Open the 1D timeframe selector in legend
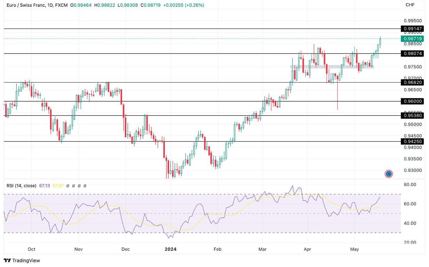 coord(49,6)
